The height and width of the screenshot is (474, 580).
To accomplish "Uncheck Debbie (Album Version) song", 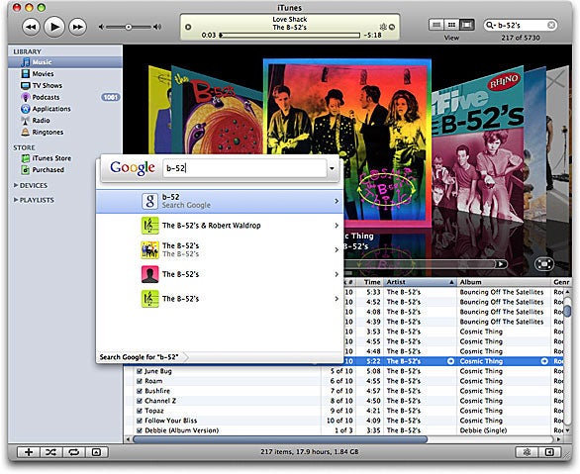I will (140, 430).
